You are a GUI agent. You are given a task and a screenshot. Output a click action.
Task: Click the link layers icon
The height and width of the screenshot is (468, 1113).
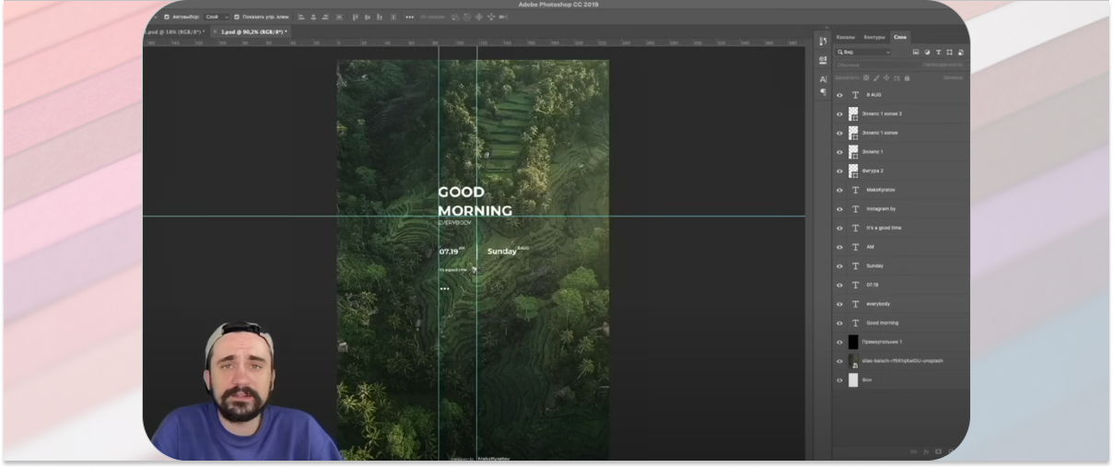915,451
